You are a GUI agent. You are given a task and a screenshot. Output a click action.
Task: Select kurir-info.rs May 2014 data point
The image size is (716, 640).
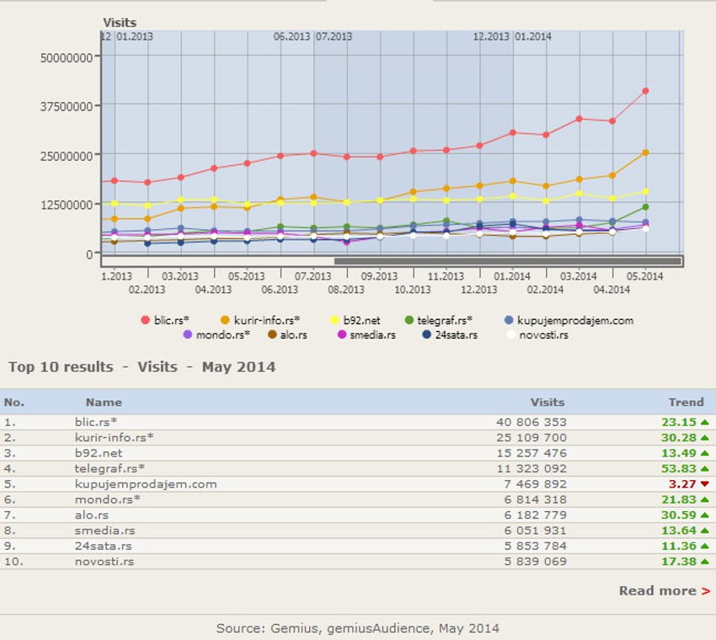645,152
